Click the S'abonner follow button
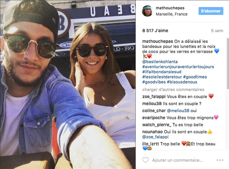The image size is (229, 169). click(211, 11)
